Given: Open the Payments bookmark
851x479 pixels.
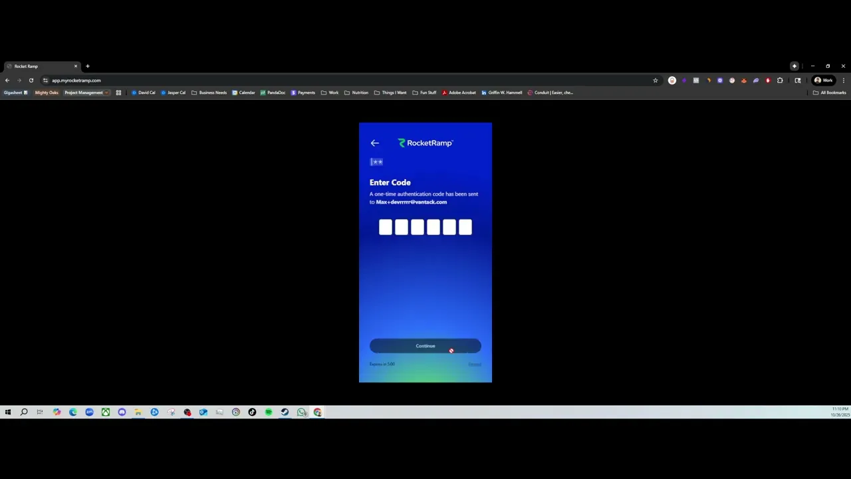Looking at the screenshot, I should pyautogui.click(x=303, y=92).
